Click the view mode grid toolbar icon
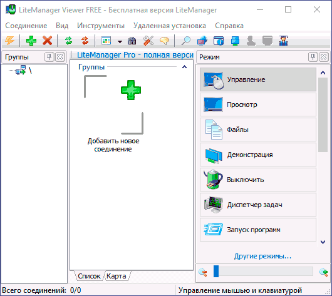332x296 pixels. pos(106,41)
